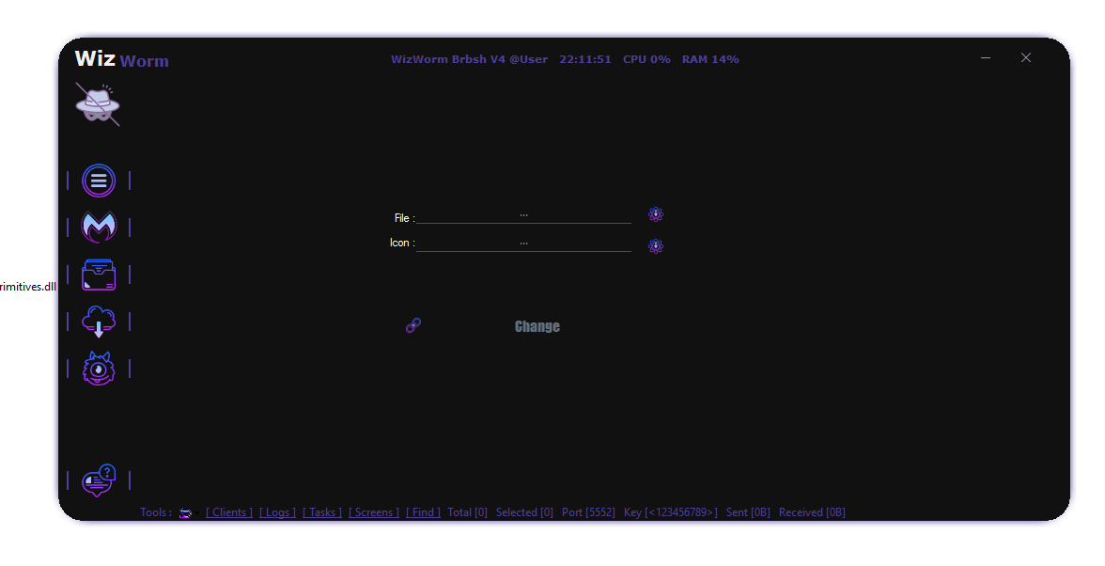Open the [ Clients ] link
Viewport: 1105px width, 566px height.
click(229, 512)
